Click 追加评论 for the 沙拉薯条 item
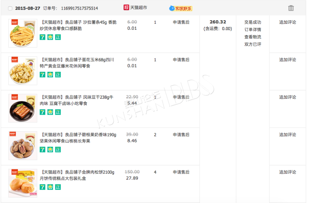The height and width of the screenshot is (203, 310). (x=287, y=22)
